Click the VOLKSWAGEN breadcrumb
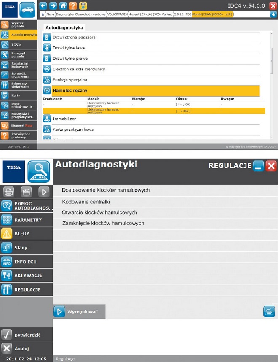Screen dimensions: 278x362 click(x=118, y=14)
